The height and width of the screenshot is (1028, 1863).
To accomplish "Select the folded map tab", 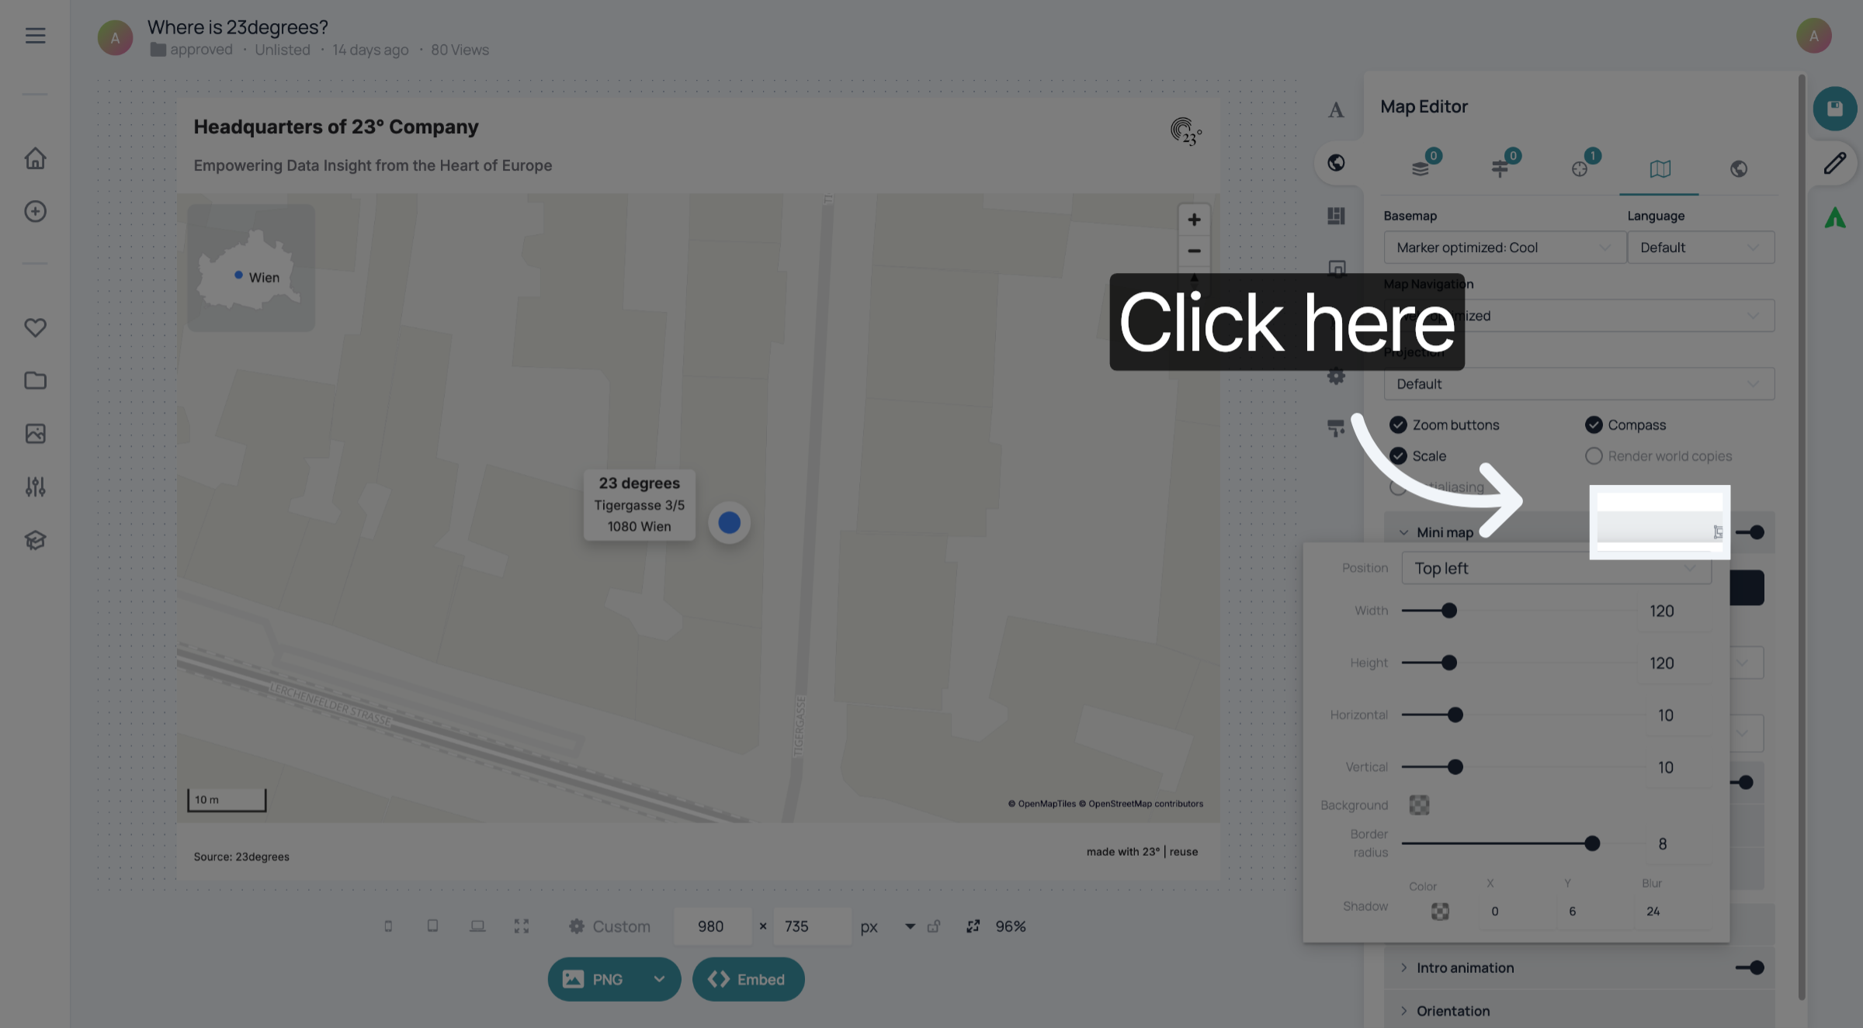I will [x=1660, y=168].
